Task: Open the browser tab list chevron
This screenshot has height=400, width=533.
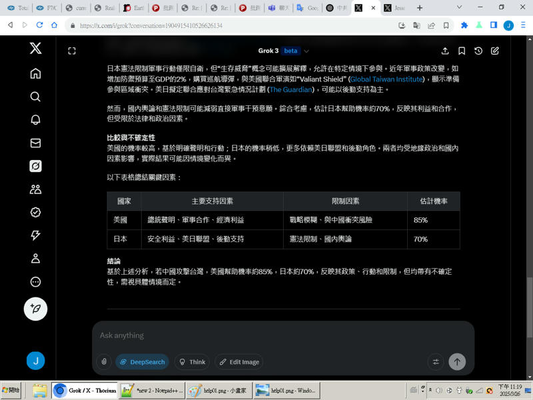Action: pyautogui.click(x=460, y=7)
